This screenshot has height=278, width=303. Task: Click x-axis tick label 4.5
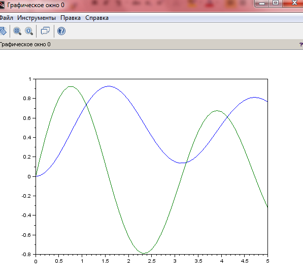(x=245, y=261)
